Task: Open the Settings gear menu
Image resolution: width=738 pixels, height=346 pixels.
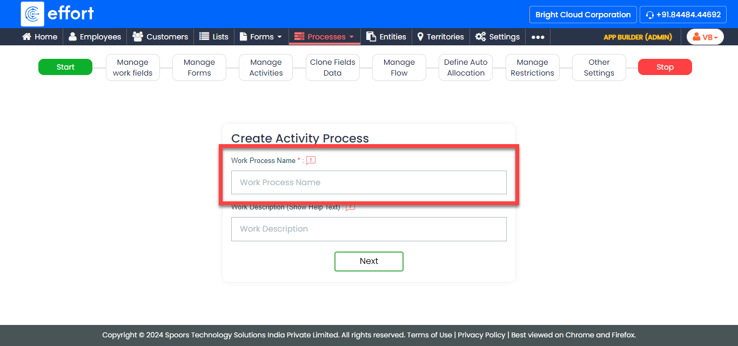Action: point(498,37)
